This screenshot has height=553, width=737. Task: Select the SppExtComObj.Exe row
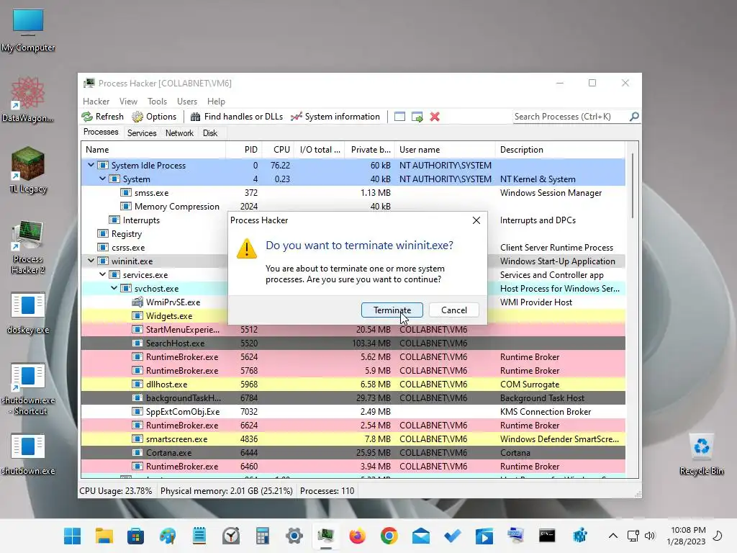coord(353,411)
